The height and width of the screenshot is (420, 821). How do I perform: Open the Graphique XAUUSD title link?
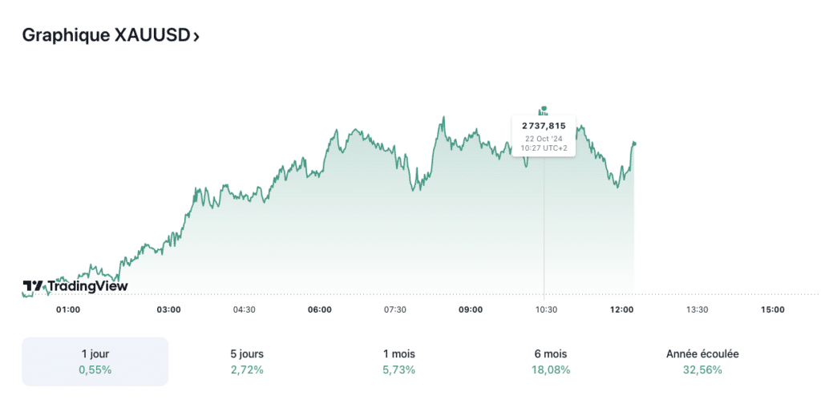click(x=106, y=35)
